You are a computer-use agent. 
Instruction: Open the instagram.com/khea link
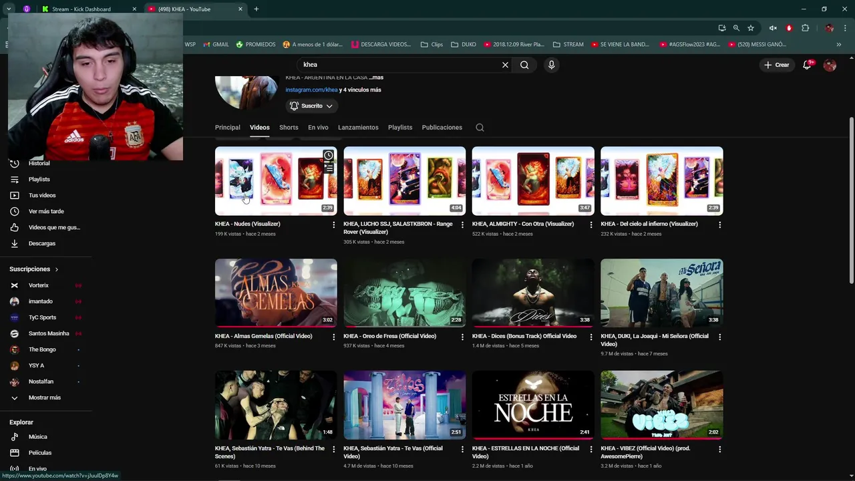[x=311, y=90]
